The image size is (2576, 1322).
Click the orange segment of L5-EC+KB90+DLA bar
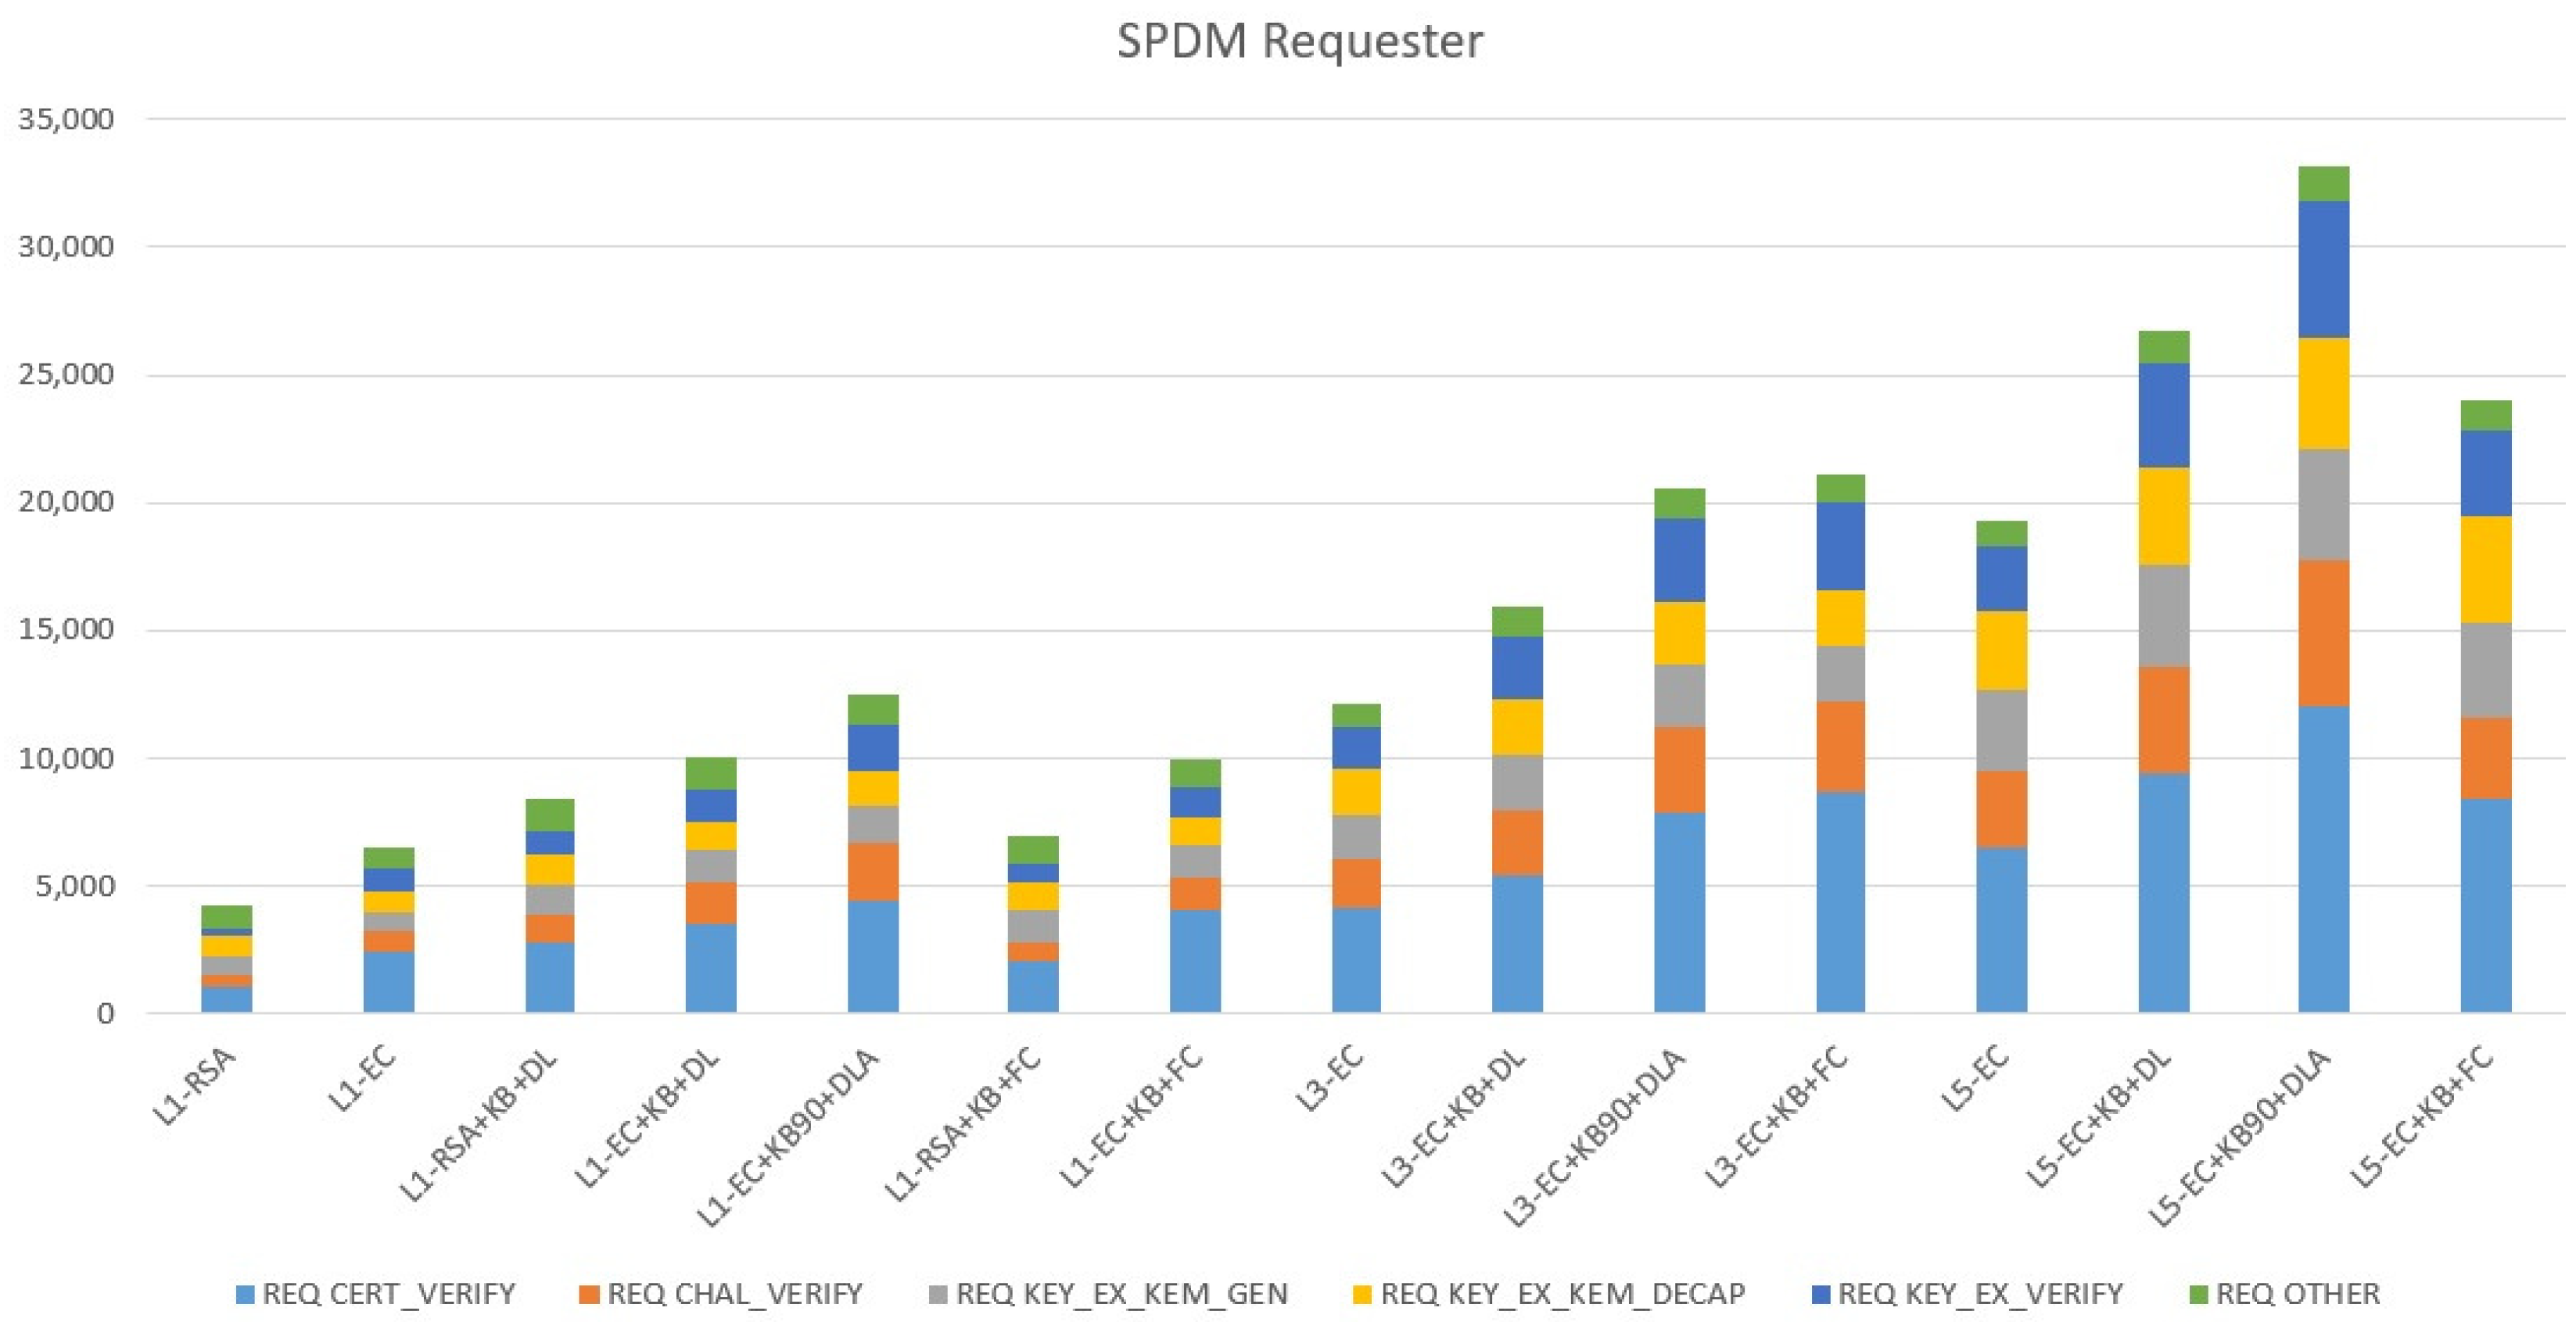tap(2324, 633)
